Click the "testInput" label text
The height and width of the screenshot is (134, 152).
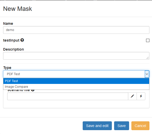[x=11, y=40]
